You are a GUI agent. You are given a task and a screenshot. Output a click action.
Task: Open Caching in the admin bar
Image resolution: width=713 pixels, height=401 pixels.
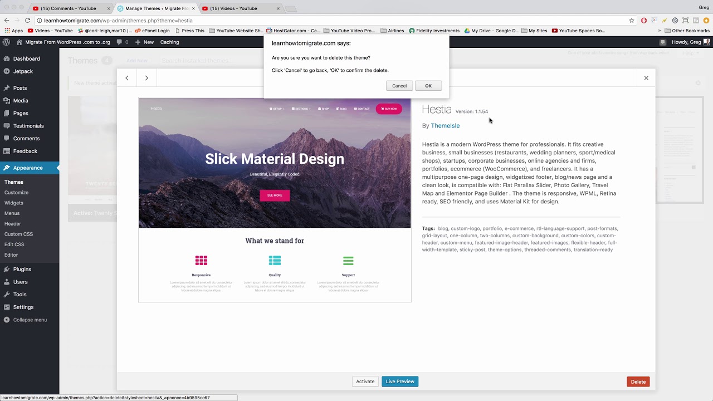170,42
